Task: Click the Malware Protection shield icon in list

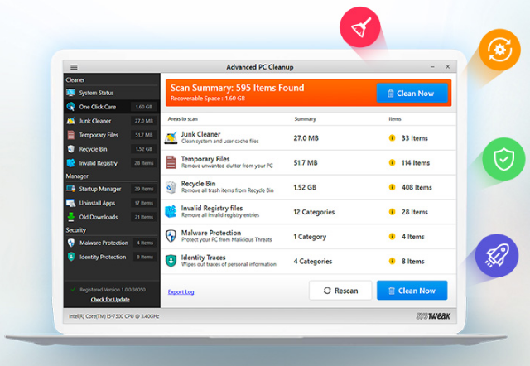Action: pos(171,236)
